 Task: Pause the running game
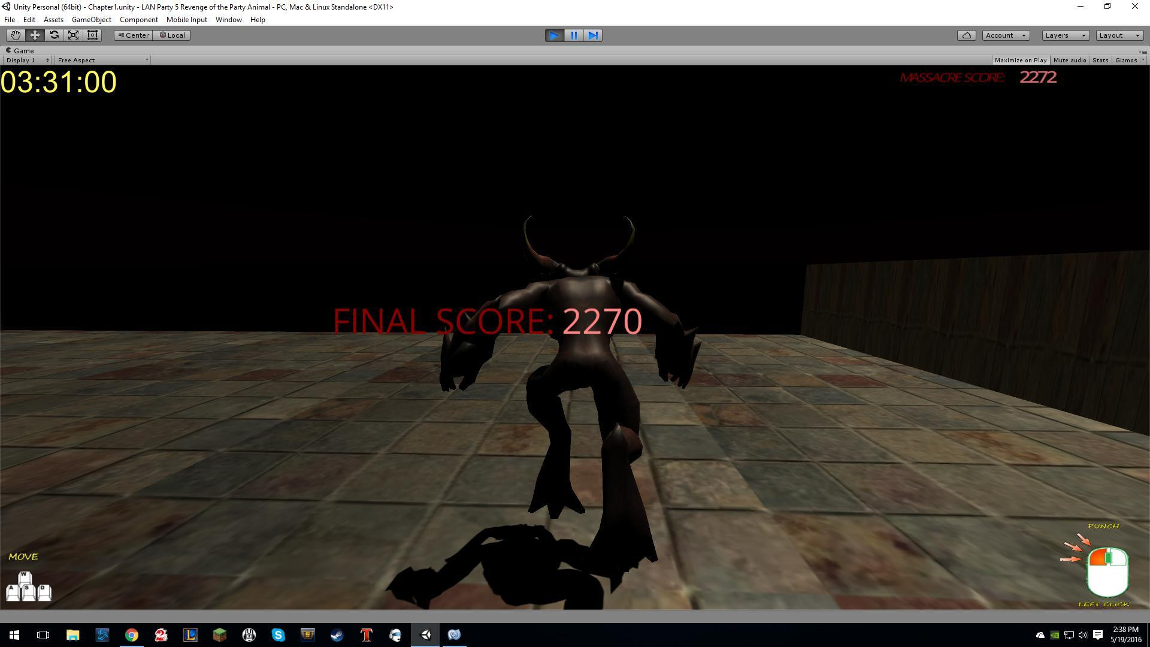tap(574, 35)
